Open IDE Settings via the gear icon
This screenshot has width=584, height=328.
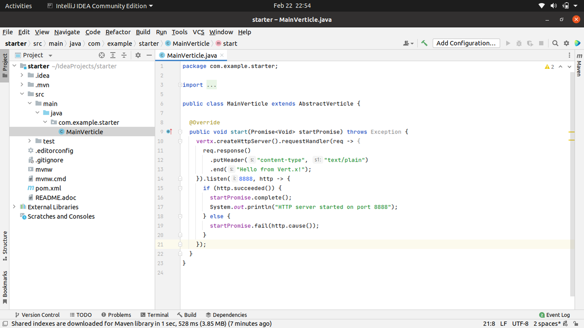pos(566,43)
